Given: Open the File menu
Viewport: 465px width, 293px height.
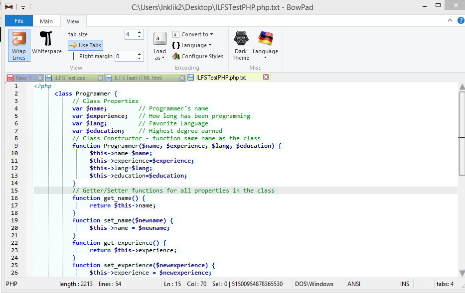Looking at the screenshot, I should click(19, 21).
